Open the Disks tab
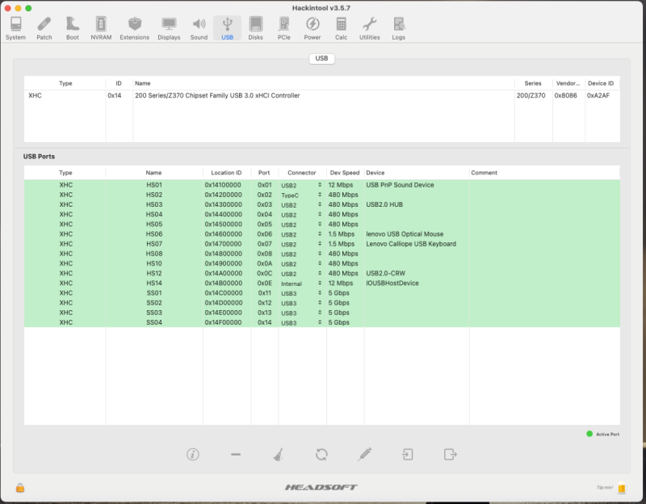This screenshot has width=646, height=504. (x=255, y=28)
